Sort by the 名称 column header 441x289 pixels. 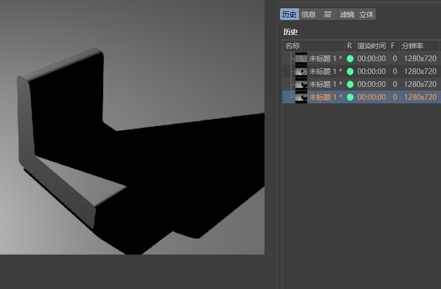(313, 46)
